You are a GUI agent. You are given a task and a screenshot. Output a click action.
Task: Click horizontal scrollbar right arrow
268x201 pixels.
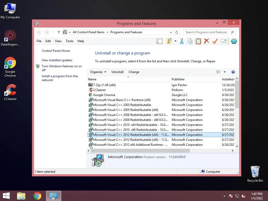[x=232, y=150]
